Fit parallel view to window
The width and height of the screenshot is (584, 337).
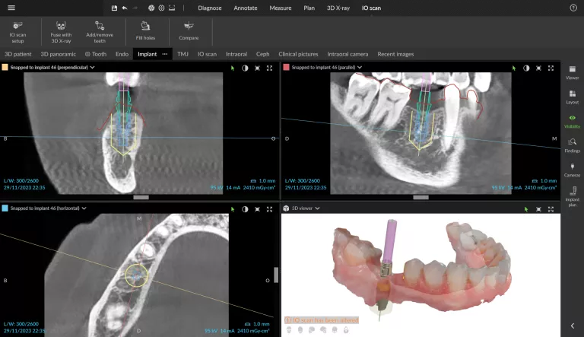tap(538, 68)
